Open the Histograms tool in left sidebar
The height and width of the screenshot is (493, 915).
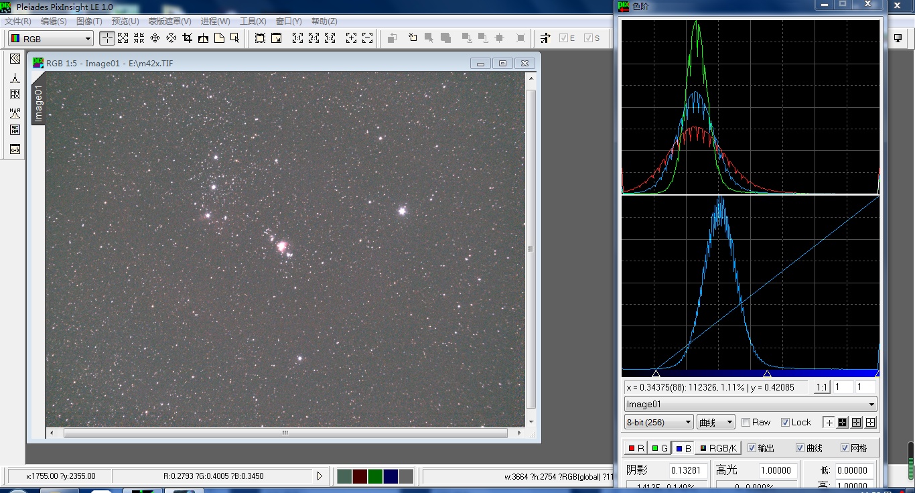click(x=15, y=77)
